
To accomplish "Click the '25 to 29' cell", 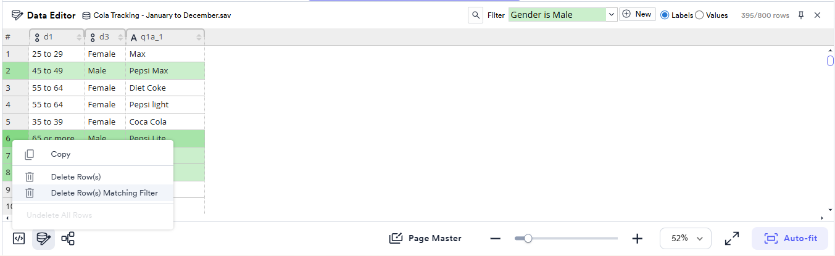I will pos(56,54).
